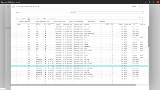
Task: Open the Manage menu tab
Action: tap(23, 18)
